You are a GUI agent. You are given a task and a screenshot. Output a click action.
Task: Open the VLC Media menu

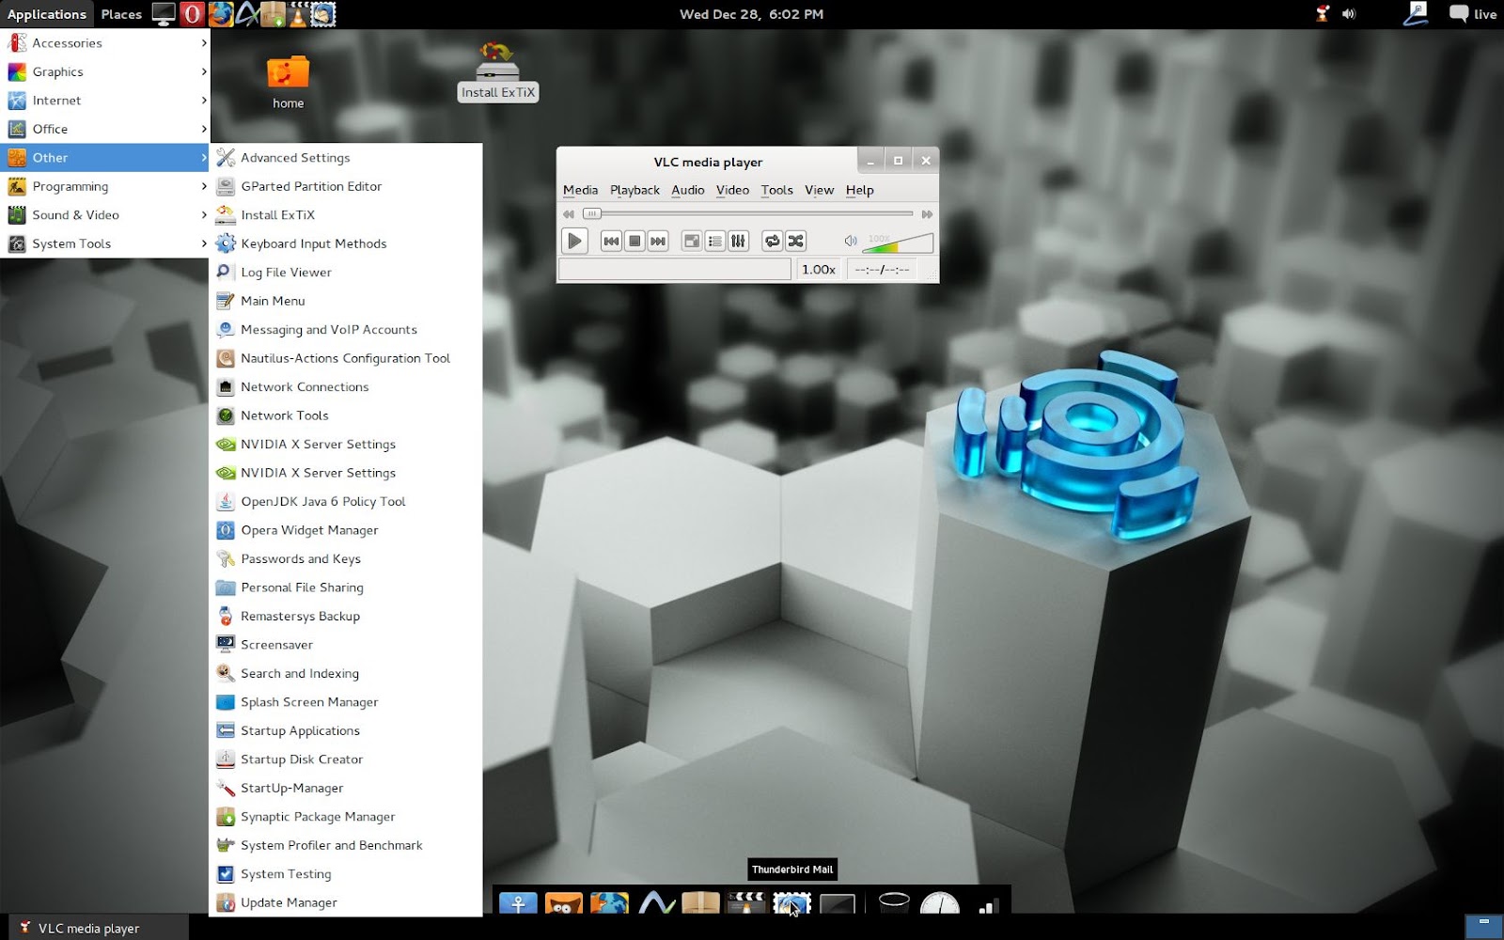coord(580,190)
